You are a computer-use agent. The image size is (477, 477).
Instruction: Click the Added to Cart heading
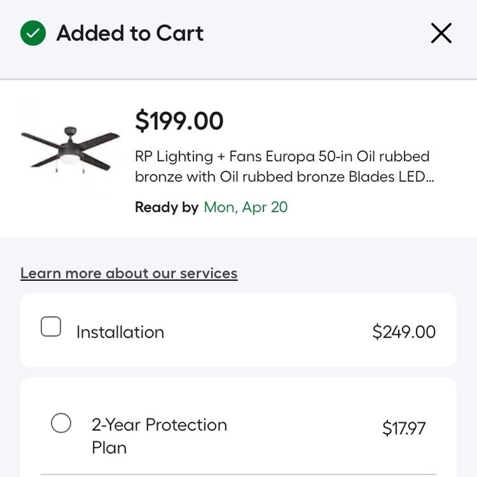pos(130,33)
